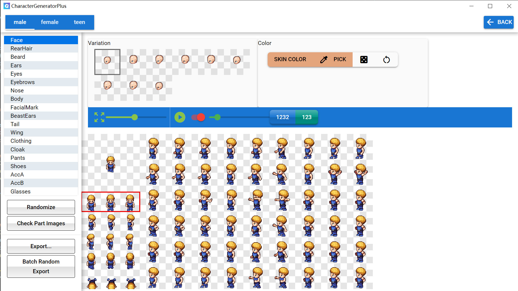Flip the red toggle switch on the toolbar

point(198,117)
